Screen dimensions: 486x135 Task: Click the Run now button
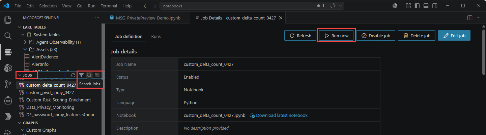pos(336,36)
